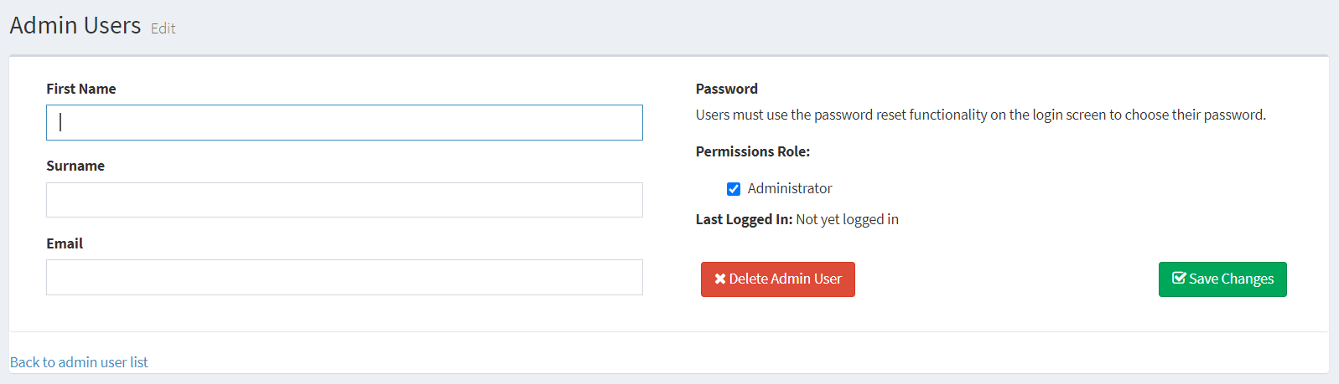Select the Email input field
The width and height of the screenshot is (1339, 384).
tap(344, 278)
